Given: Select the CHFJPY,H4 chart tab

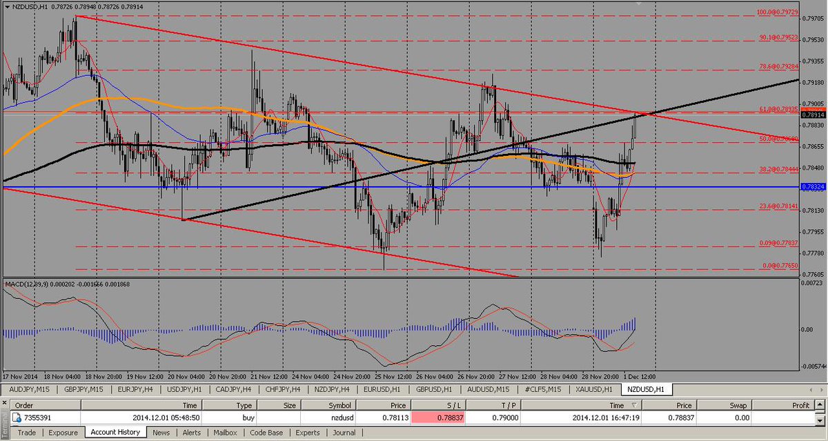Looking at the screenshot, I should pos(283,389).
